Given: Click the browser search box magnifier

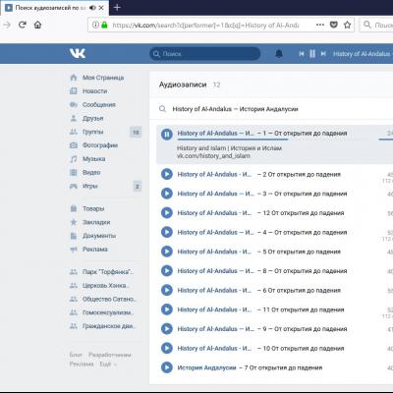Looking at the screenshot, I should click(x=367, y=25).
